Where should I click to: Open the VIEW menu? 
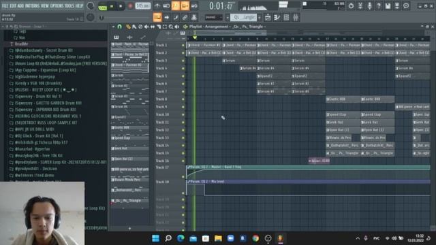pyautogui.click(x=45, y=5)
